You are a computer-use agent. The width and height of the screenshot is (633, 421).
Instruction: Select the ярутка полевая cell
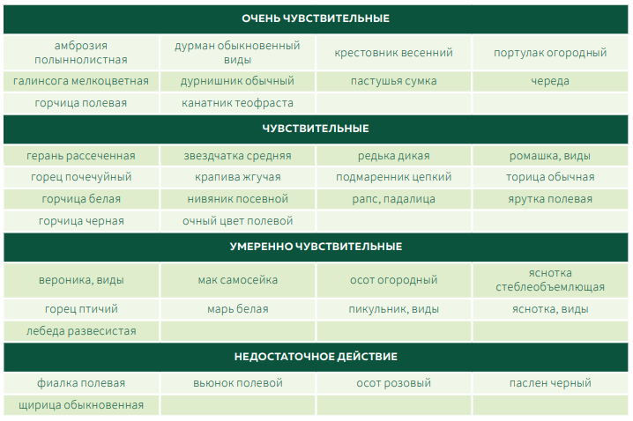550,199
